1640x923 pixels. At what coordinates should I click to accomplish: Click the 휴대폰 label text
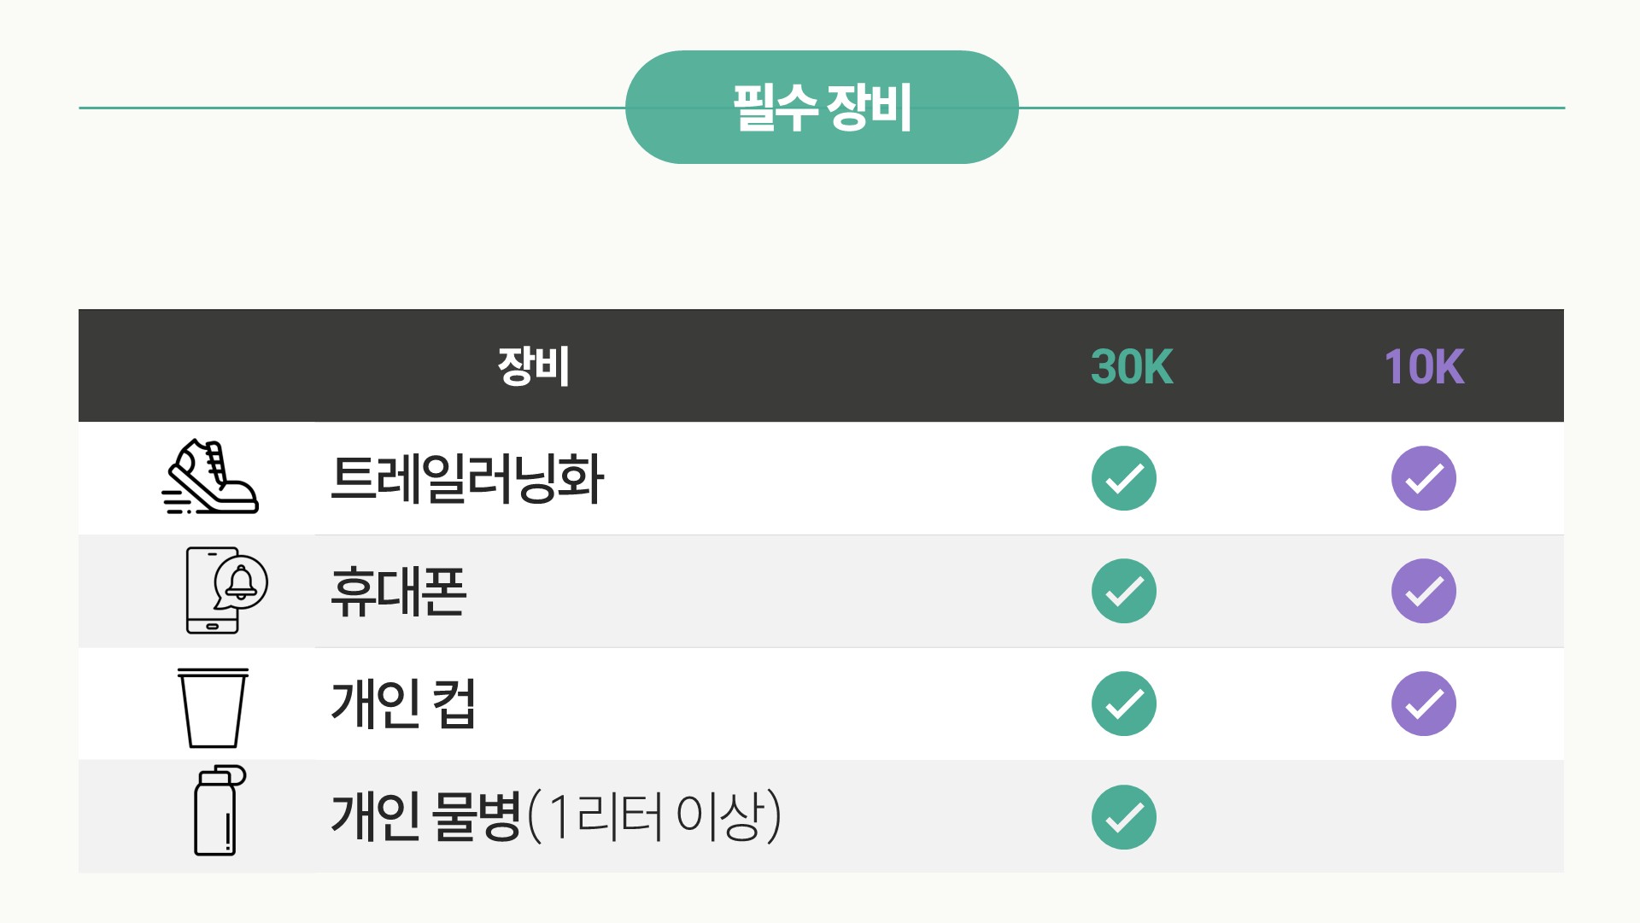click(399, 592)
